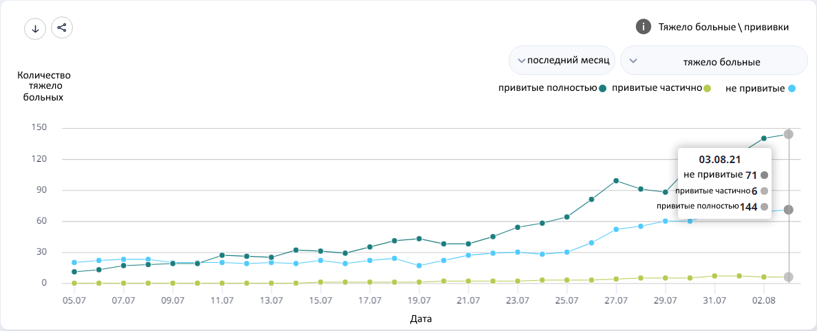Click the 'привитые частично' legend label
This screenshot has height=331, width=817.
[x=657, y=88]
